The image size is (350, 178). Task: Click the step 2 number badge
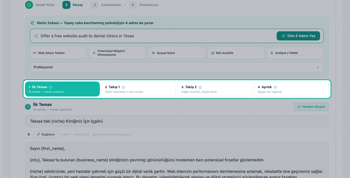pos(66,5)
